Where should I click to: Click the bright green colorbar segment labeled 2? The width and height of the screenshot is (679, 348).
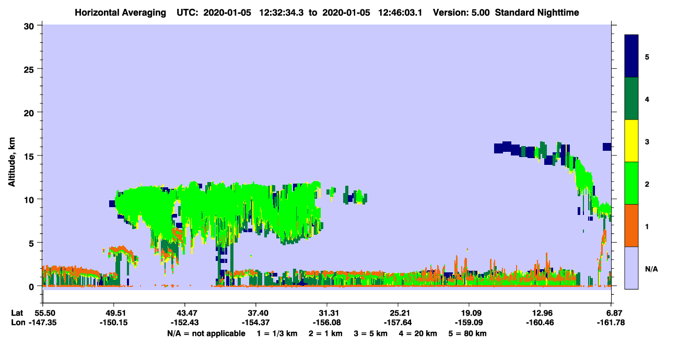pos(631,183)
